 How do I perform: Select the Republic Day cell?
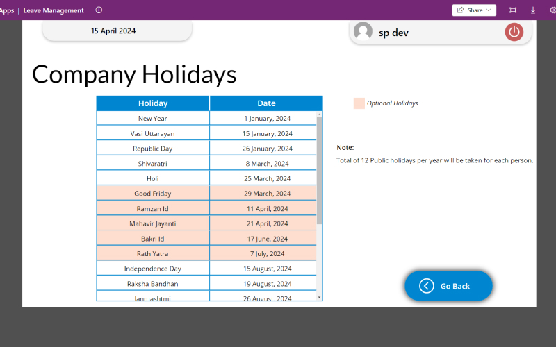tap(153, 149)
